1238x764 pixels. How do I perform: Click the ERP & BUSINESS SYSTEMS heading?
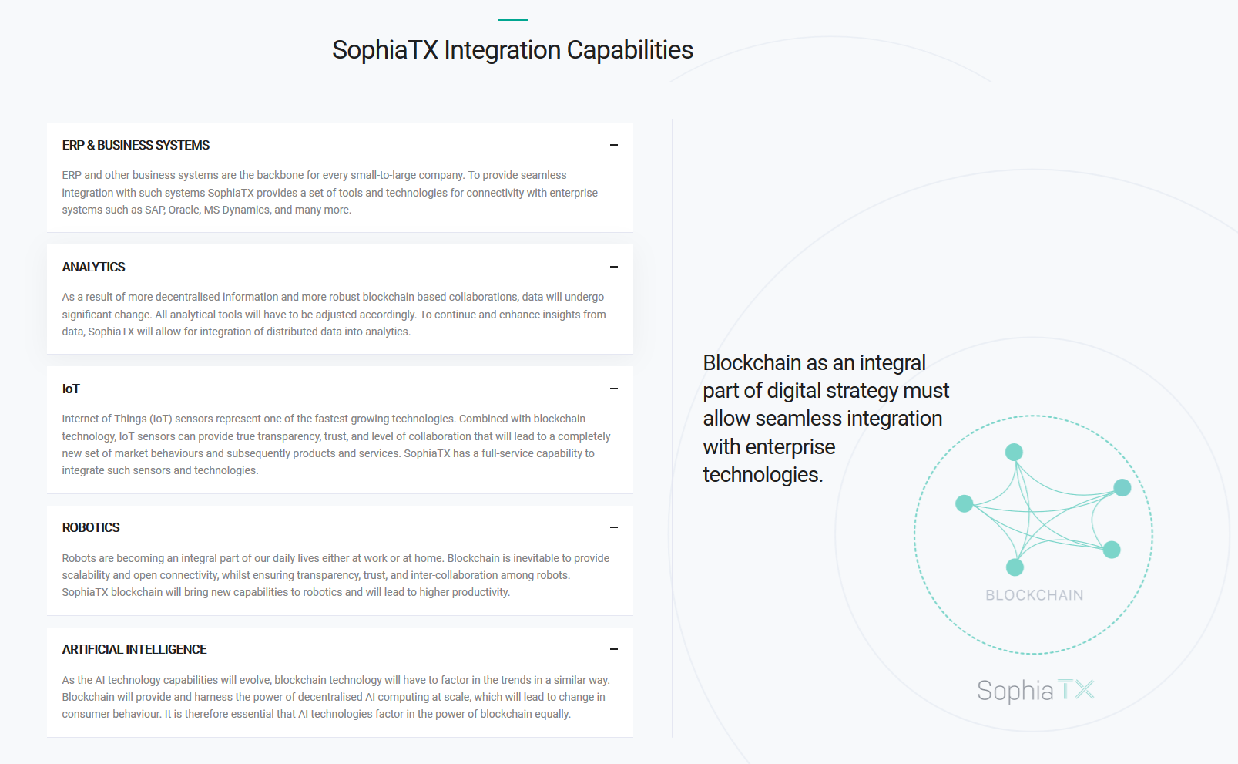pyautogui.click(x=136, y=145)
